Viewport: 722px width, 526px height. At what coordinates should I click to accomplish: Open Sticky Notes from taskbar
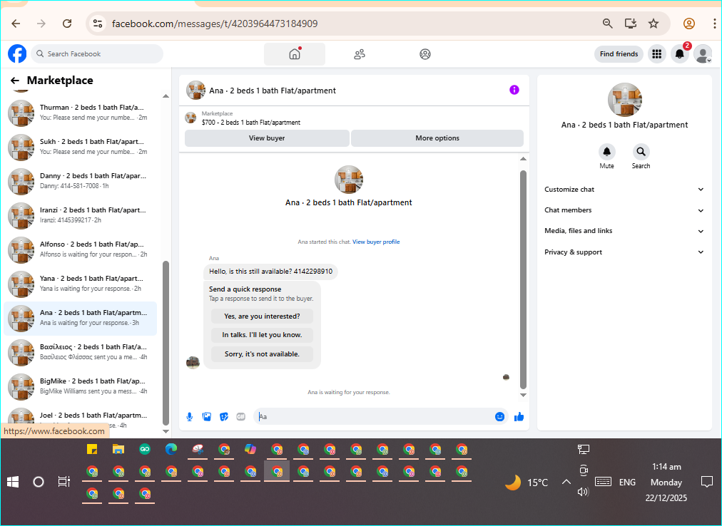point(92,449)
